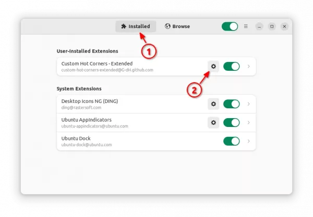This screenshot has width=313, height=217.
Task: Click the globe icon on Browse
Action: pos(167,26)
